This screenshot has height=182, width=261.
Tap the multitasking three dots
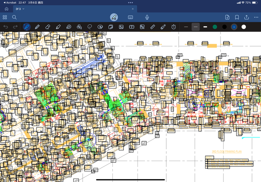[x=130, y=3]
